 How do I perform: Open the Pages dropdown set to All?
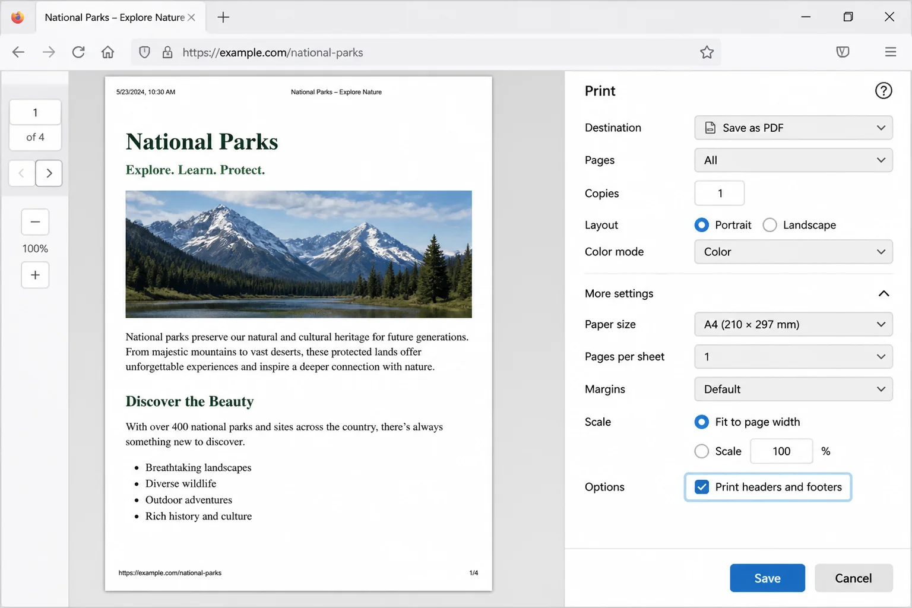pos(793,160)
